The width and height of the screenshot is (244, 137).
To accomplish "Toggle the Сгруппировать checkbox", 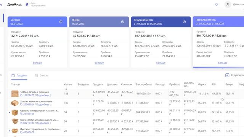I will pos(227,75).
